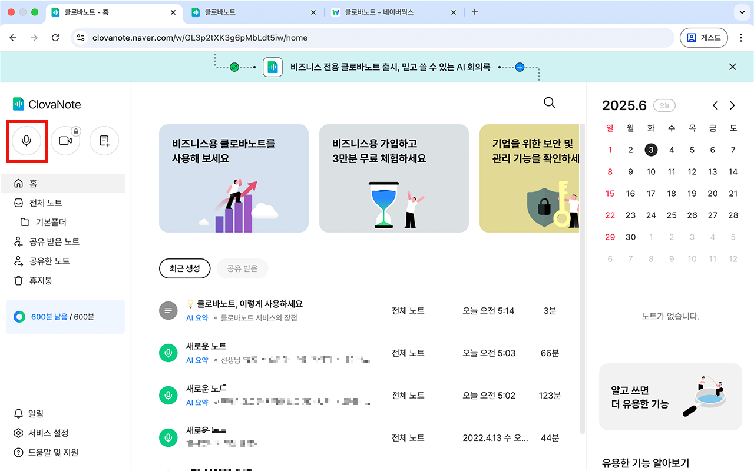Screen dimensions: 754x471
Task: Open 알림 notifications
Action: 28,413
